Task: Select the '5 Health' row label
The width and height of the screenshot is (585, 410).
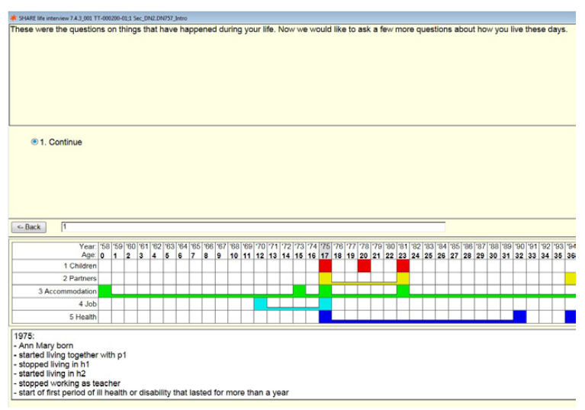Action: tap(82, 316)
